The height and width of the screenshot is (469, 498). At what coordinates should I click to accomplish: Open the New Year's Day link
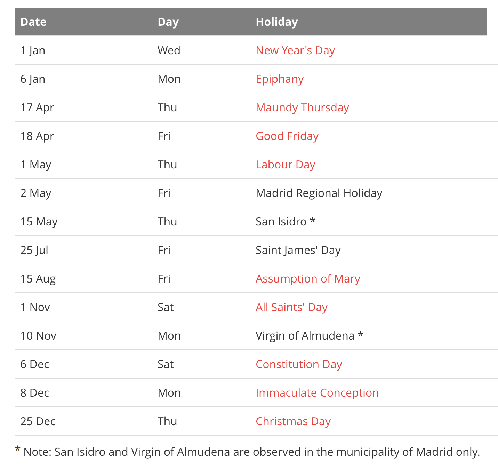tap(295, 50)
